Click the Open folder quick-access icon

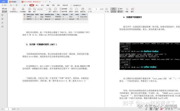click(11, 5)
